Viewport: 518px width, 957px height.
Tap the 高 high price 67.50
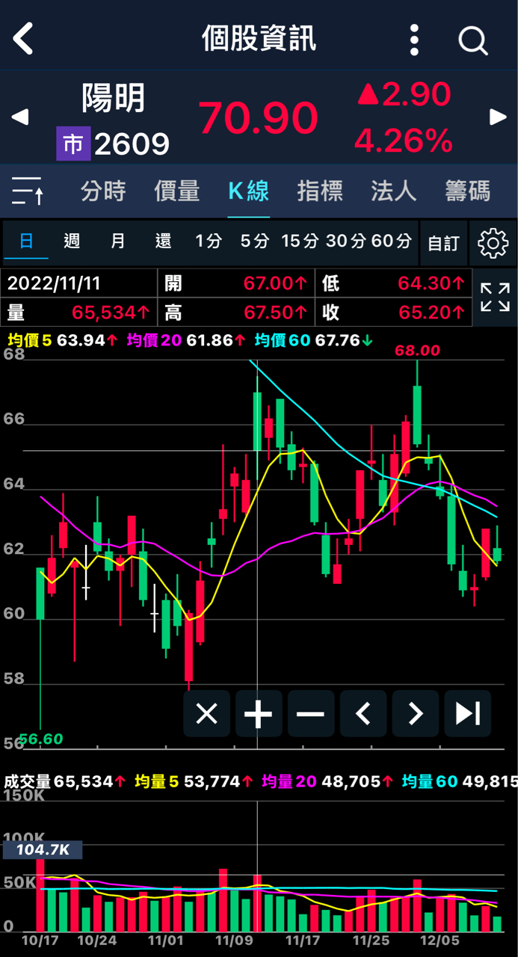pos(236,312)
